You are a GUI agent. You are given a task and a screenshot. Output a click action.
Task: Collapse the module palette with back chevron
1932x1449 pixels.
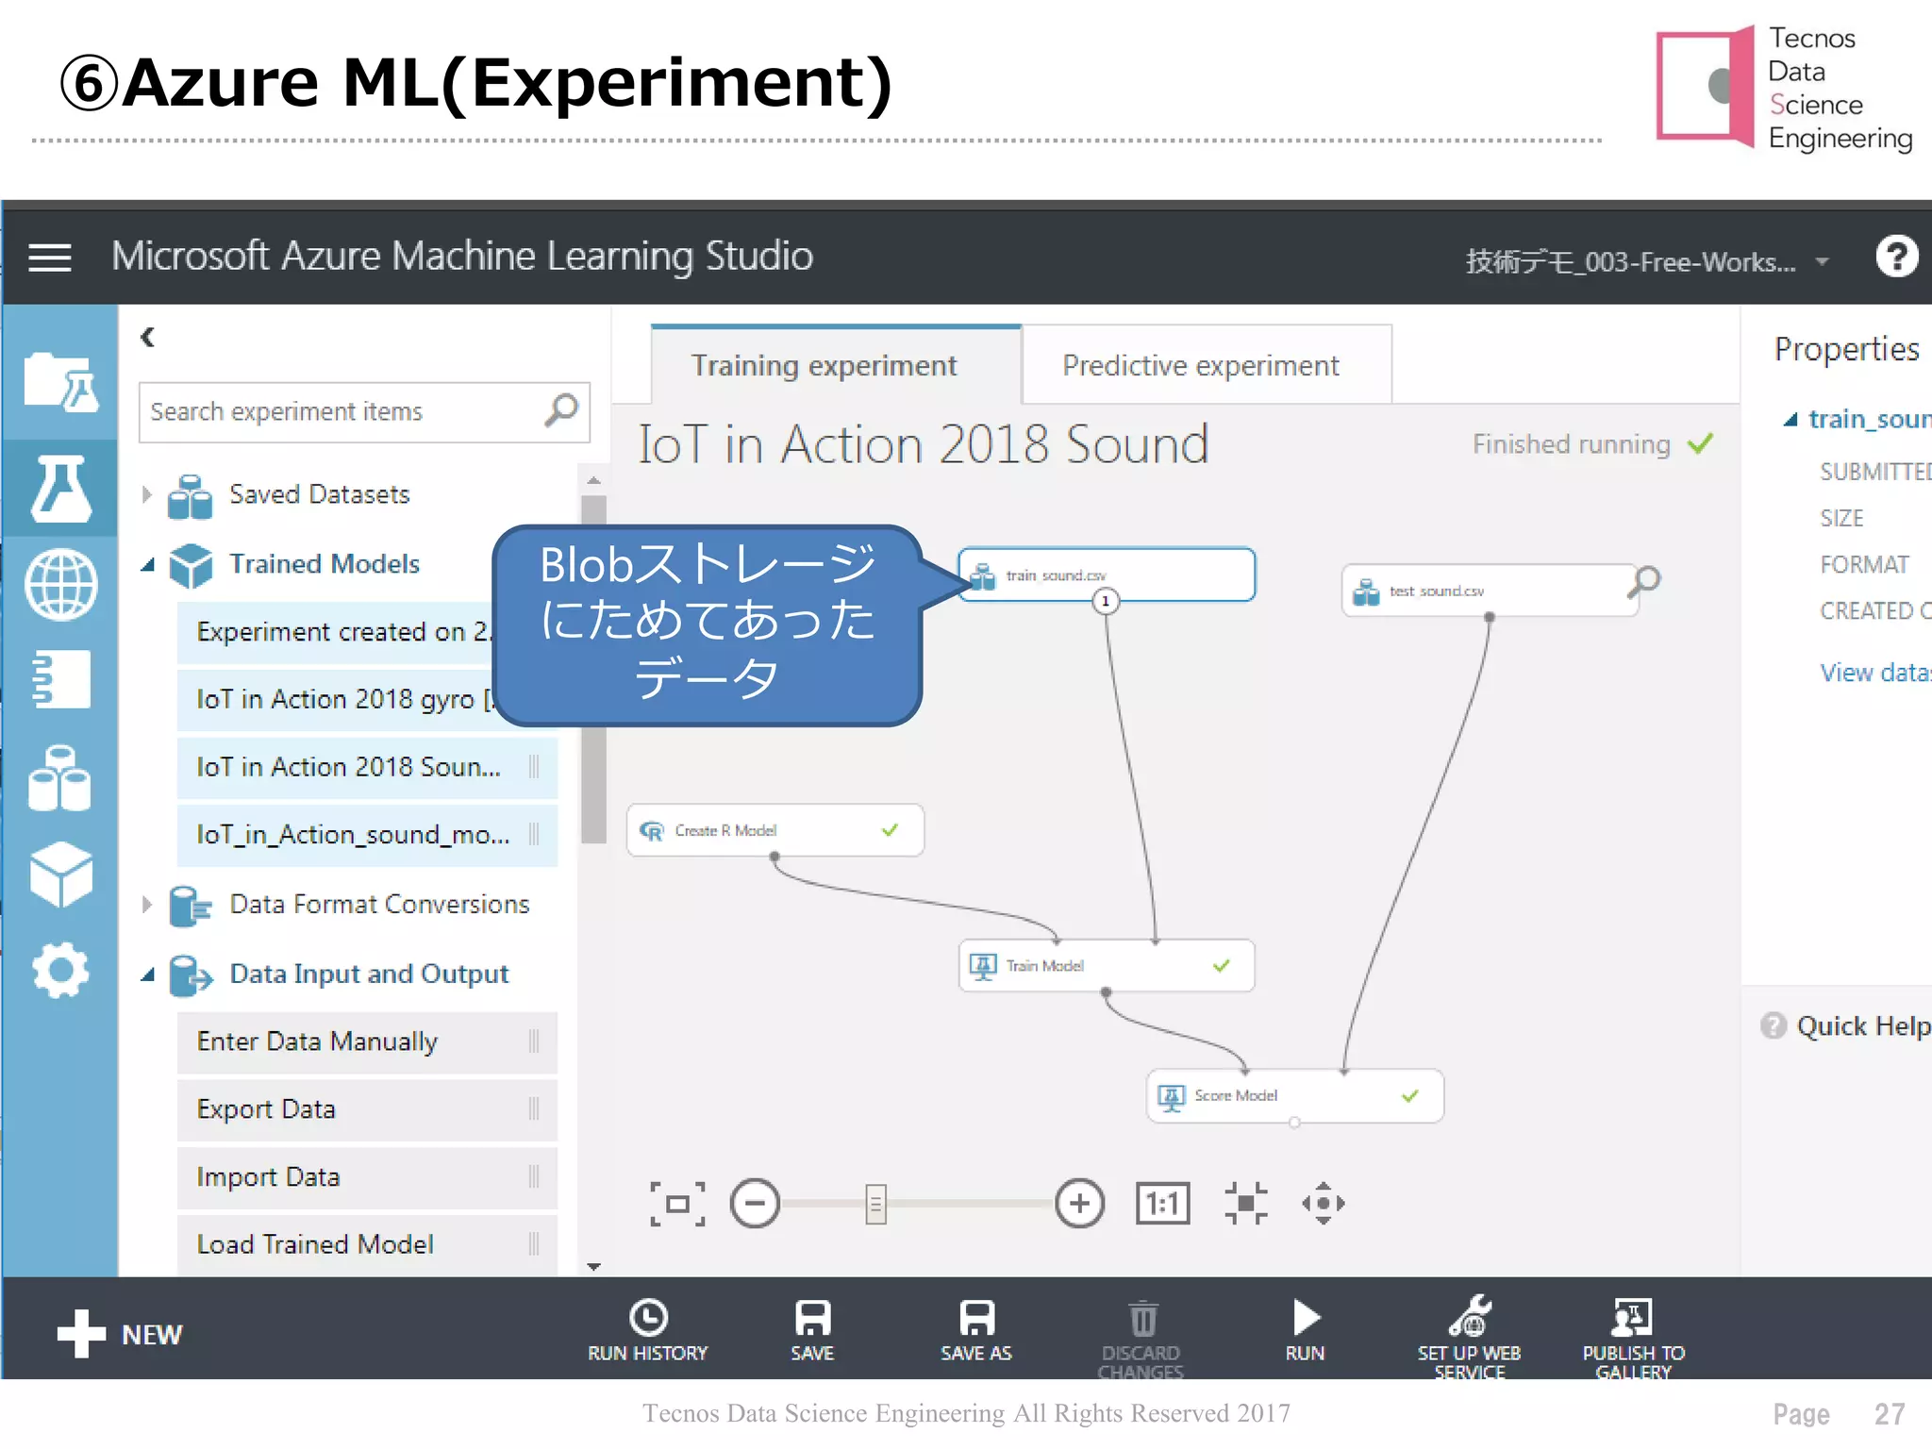pyautogui.click(x=147, y=337)
